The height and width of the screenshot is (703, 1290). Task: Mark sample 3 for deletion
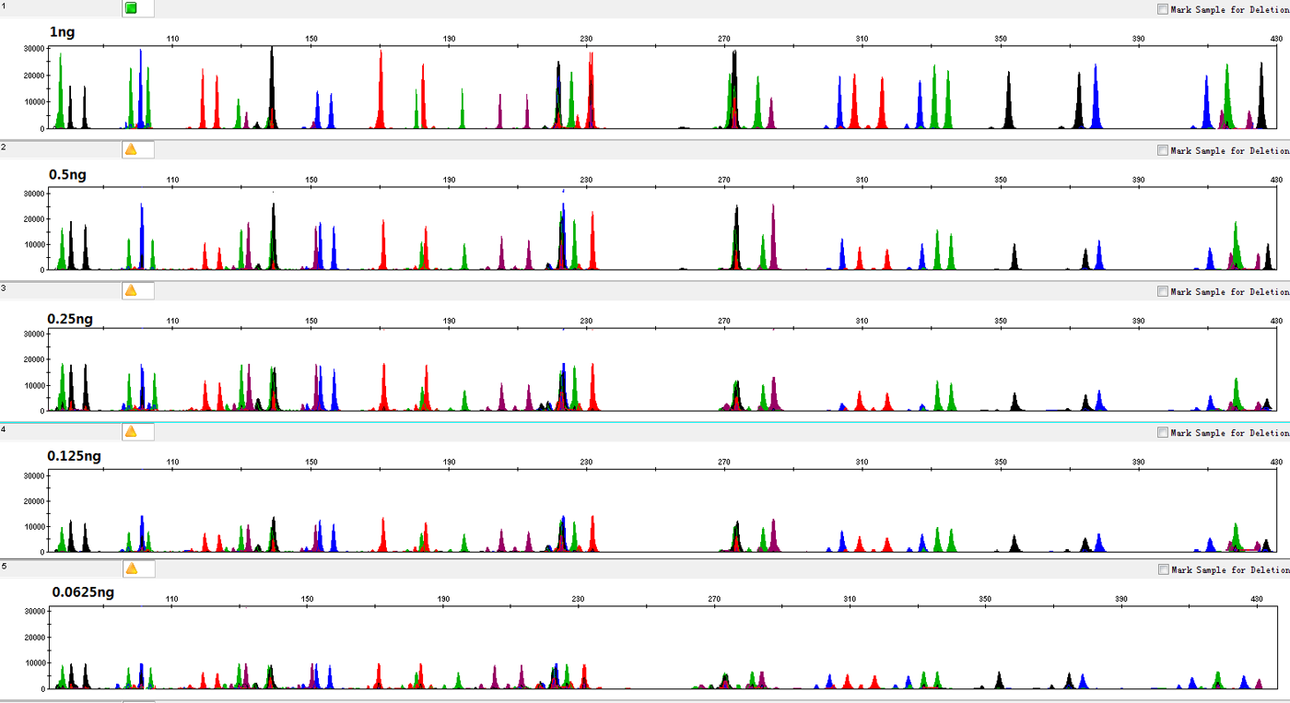point(1163,291)
